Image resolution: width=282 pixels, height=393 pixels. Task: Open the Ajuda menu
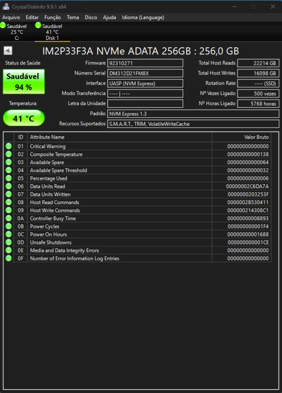coord(109,17)
